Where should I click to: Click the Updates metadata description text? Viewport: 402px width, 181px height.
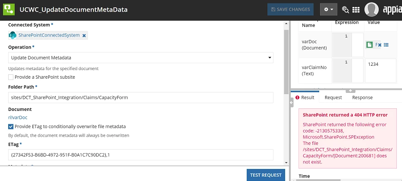point(53,68)
